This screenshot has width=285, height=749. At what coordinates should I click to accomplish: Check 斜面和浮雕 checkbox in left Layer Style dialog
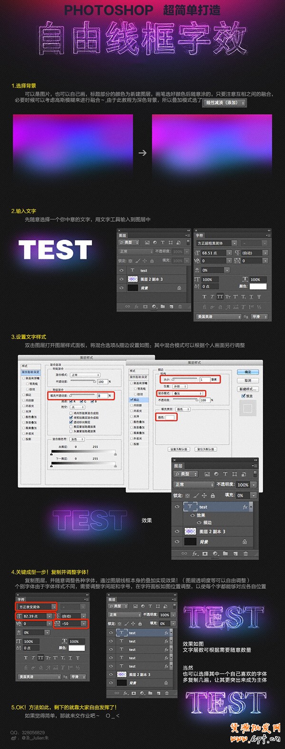24,379
